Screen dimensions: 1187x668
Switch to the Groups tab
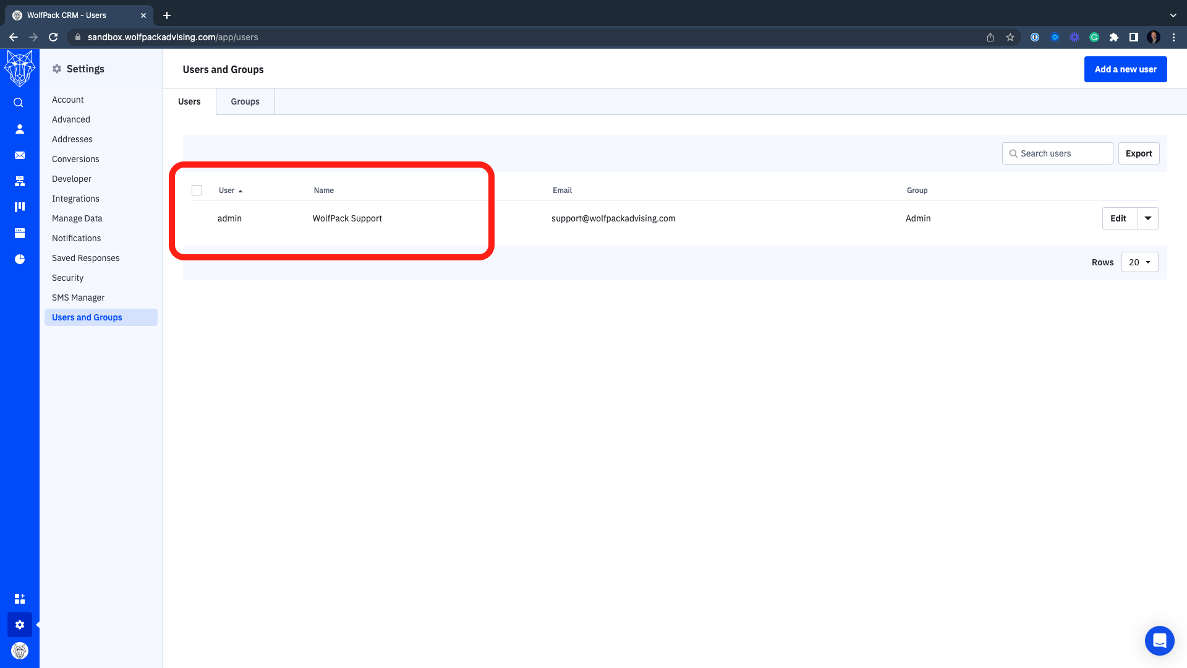tap(245, 101)
